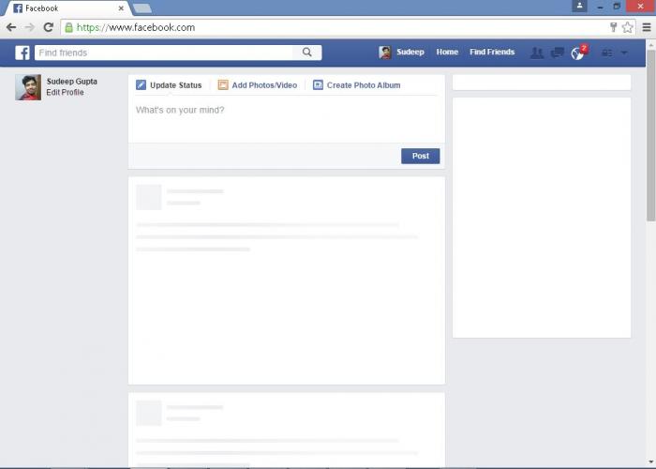Open the notifications globe icon
Image resolution: width=656 pixels, height=469 pixels.
(577, 53)
